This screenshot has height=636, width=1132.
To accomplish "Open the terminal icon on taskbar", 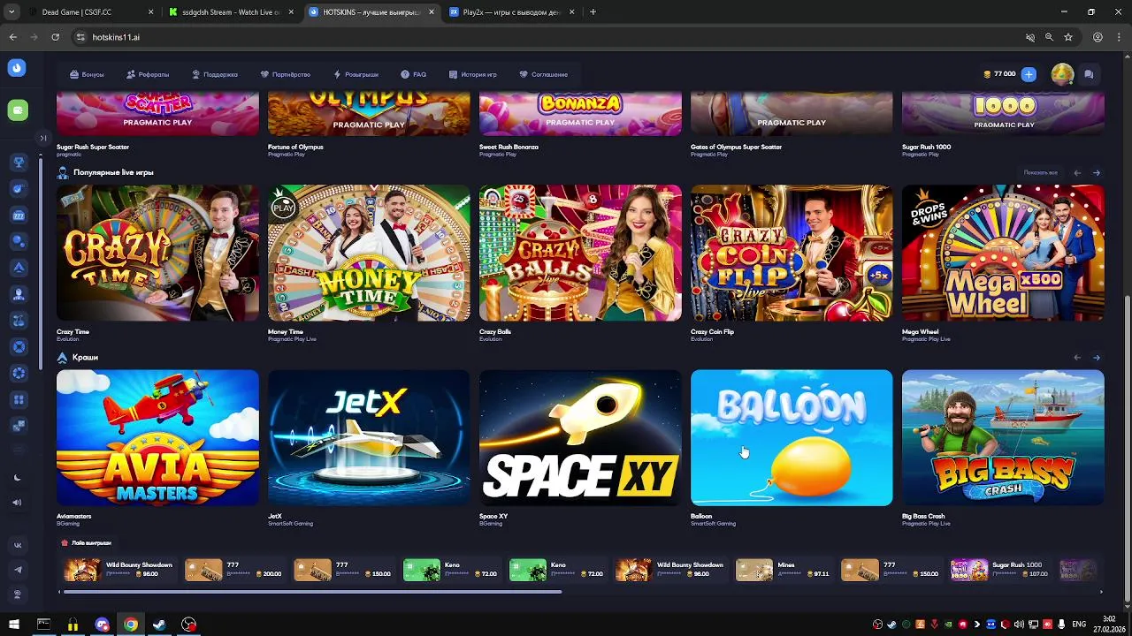I will tap(43, 625).
